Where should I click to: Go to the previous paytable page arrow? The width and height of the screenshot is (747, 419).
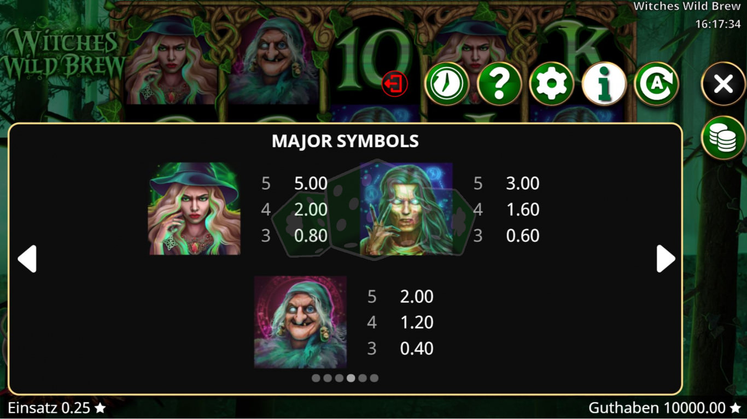(x=27, y=259)
